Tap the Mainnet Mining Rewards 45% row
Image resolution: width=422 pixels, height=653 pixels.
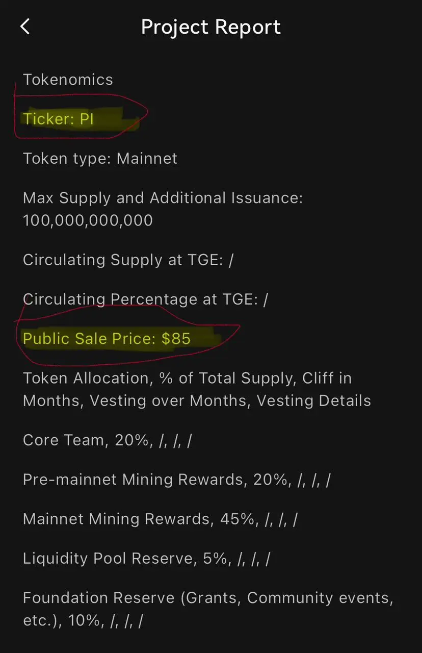pos(160,519)
